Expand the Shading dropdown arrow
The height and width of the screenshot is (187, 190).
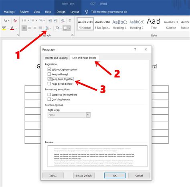[x=61, y=28]
